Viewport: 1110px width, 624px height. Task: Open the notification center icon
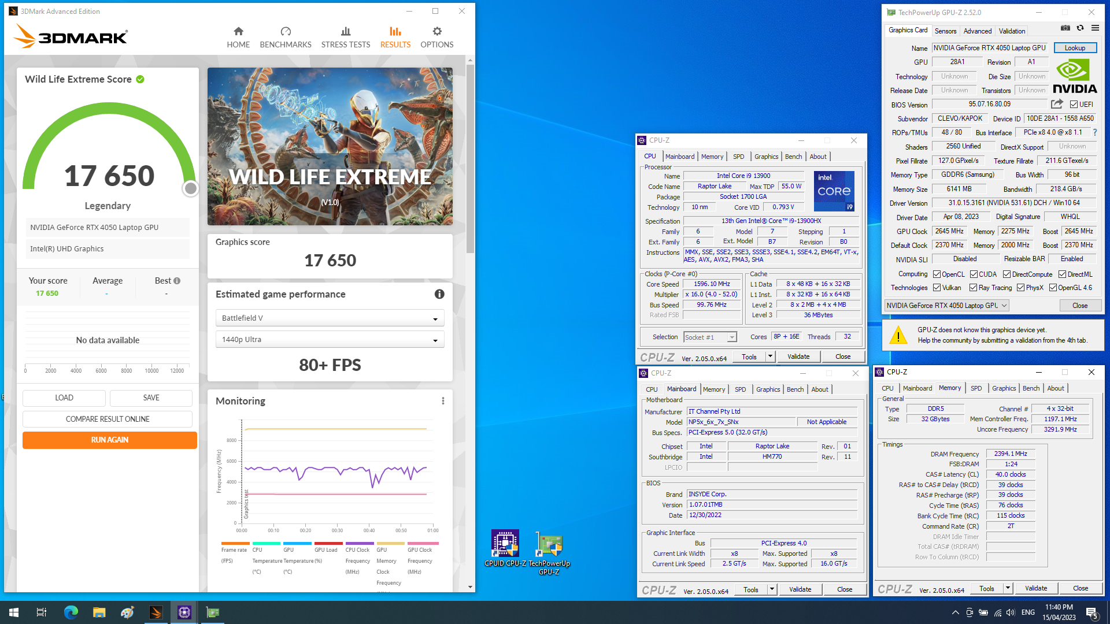point(1092,612)
